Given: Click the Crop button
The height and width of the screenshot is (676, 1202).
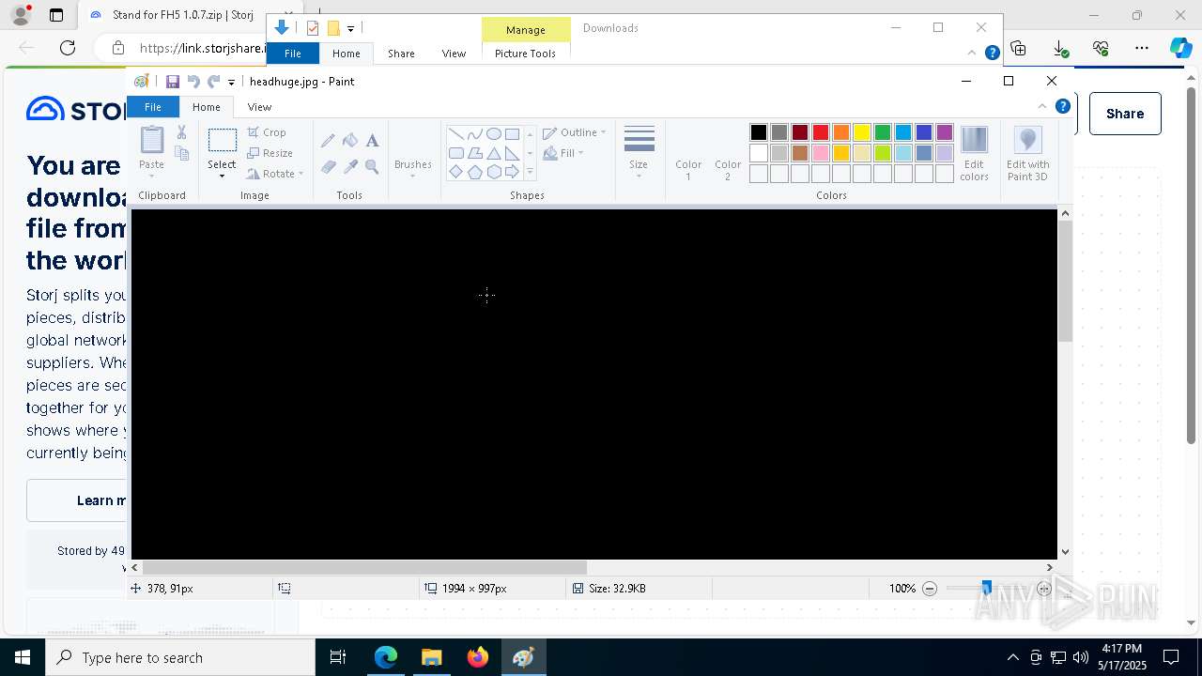Looking at the screenshot, I should click(267, 132).
